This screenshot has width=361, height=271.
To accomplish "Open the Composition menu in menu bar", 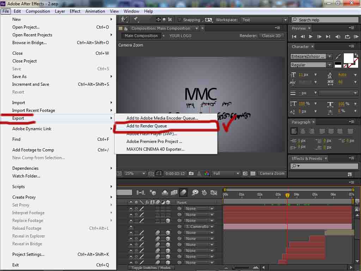I will (38, 11).
